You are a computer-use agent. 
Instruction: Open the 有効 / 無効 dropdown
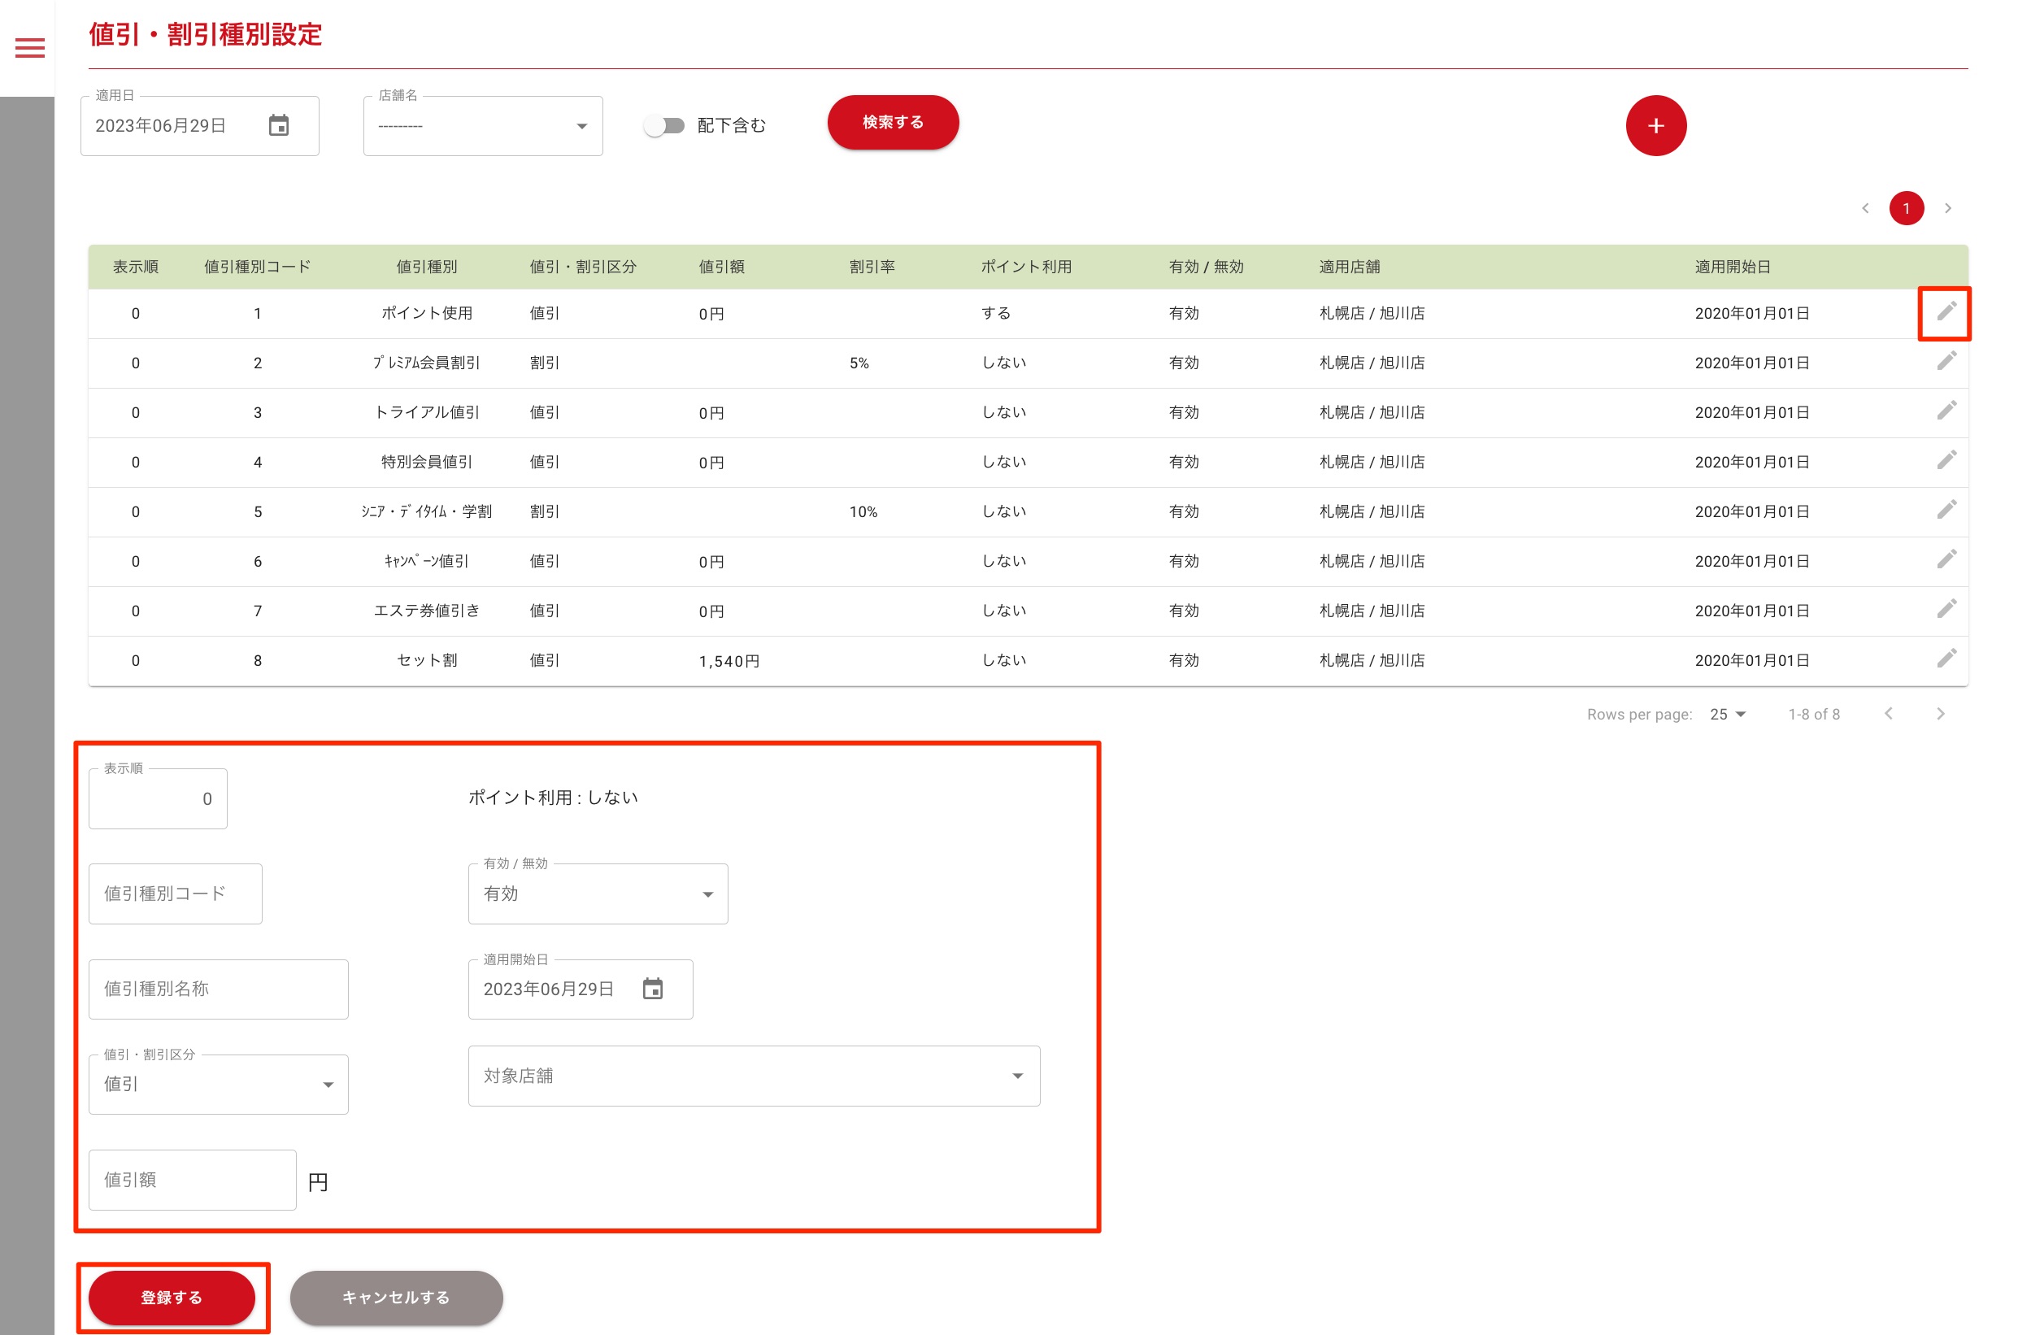[x=598, y=894]
